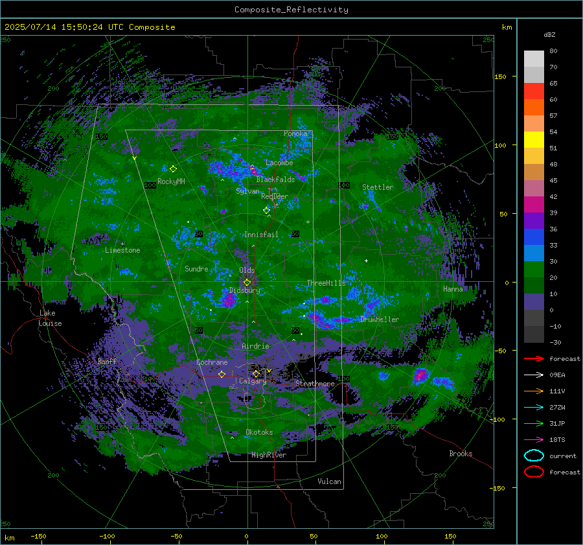Click the purple 36-39 dBZ swatch
Screen dimensions: 583x545
coord(534,221)
